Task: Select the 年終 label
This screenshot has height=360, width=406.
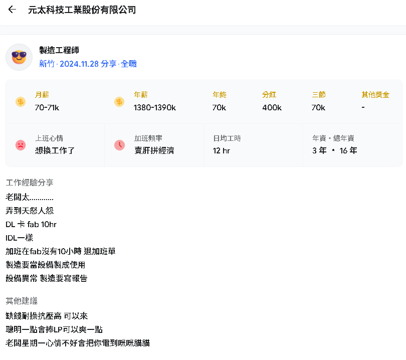Action: [220, 95]
